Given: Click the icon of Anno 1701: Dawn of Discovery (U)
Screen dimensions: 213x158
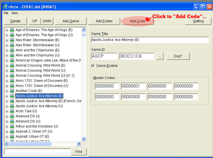Looking at the screenshot, I should click(12, 86).
